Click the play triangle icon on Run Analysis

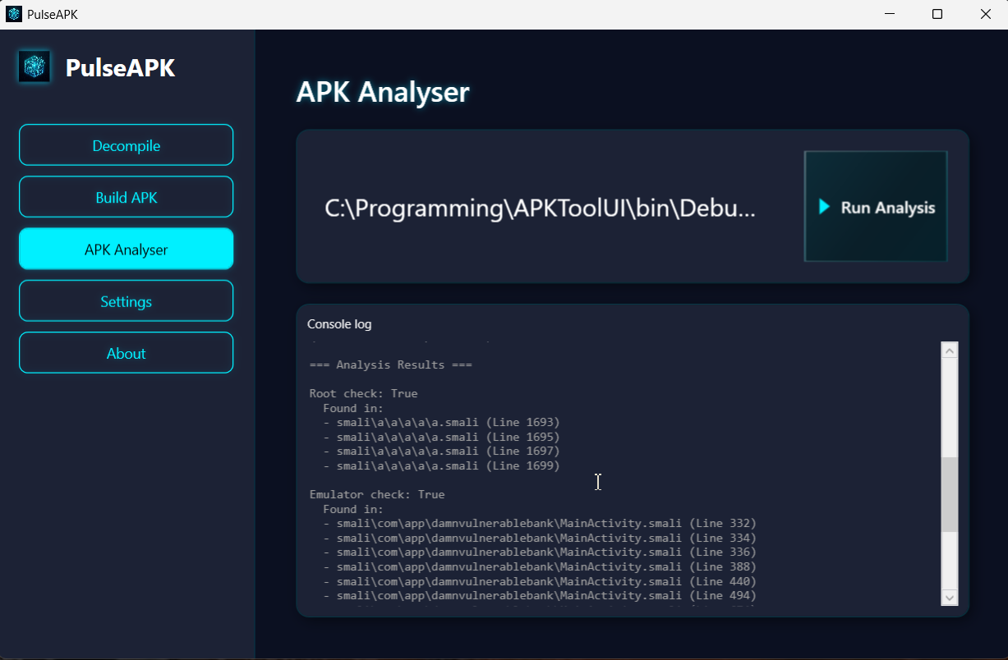tap(824, 207)
